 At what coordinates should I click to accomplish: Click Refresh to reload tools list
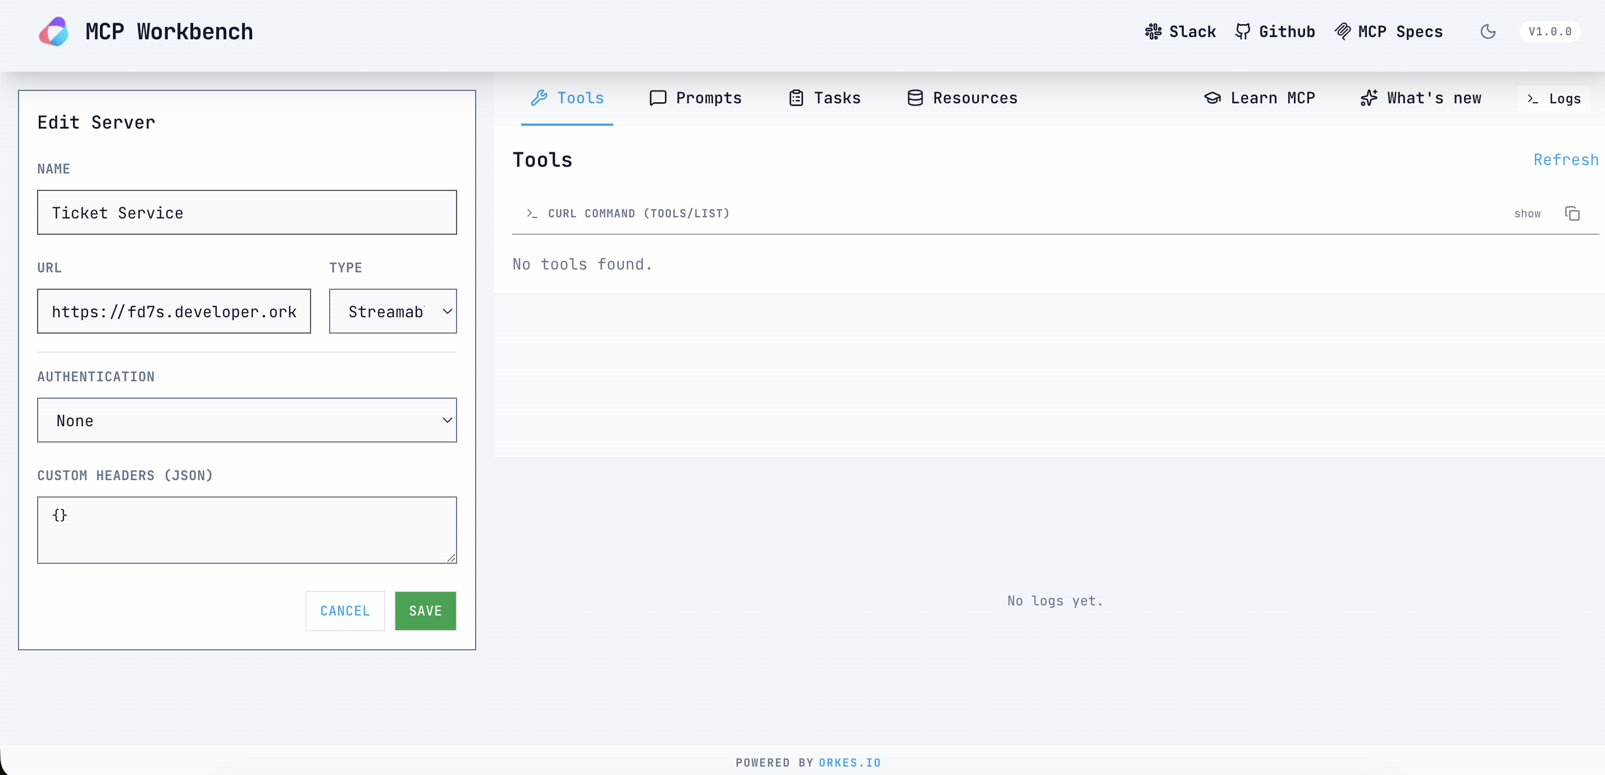(1565, 159)
